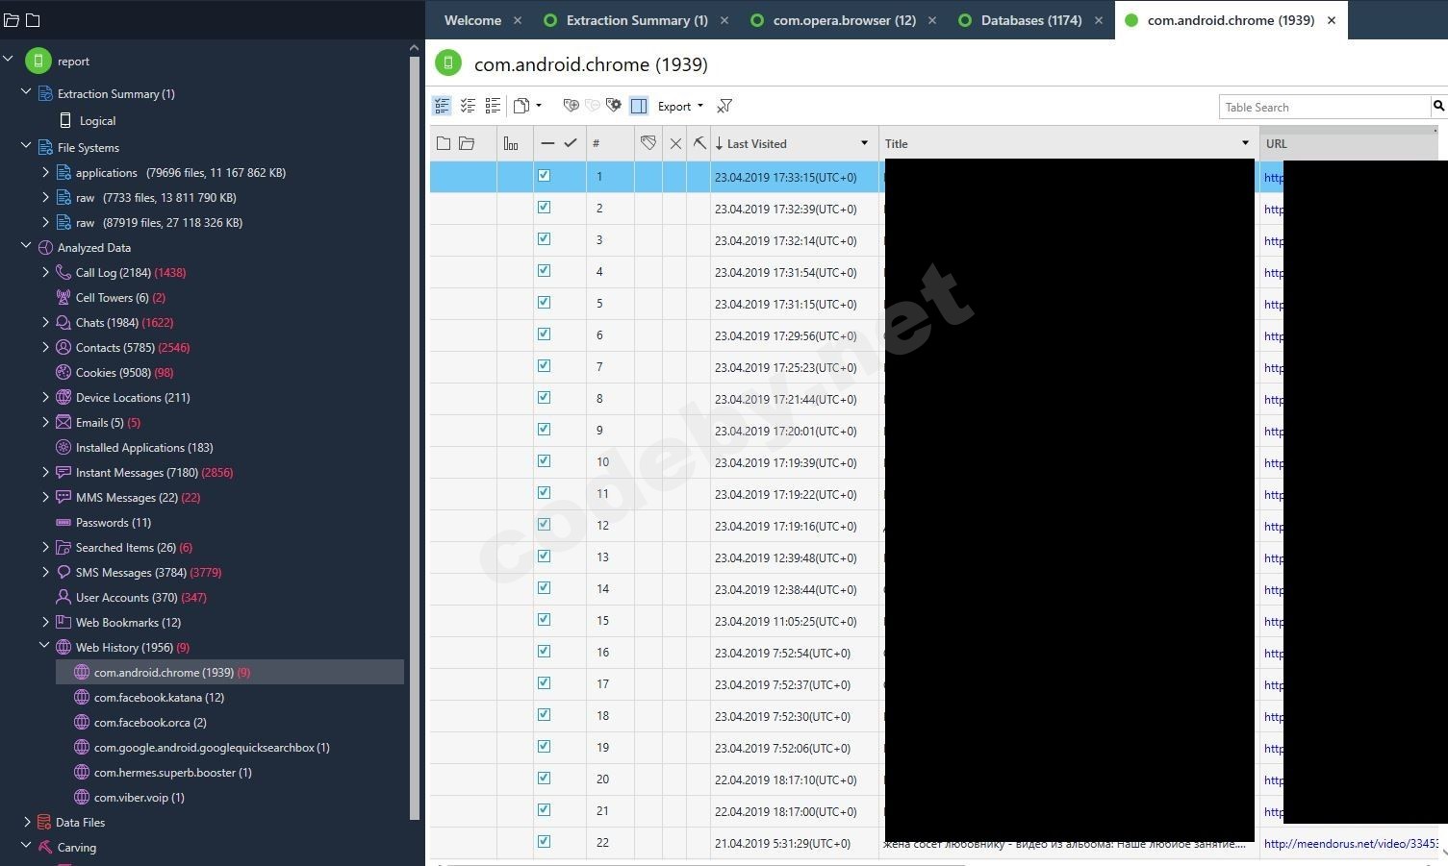Sort by the URL column header

click(1349, 143)
